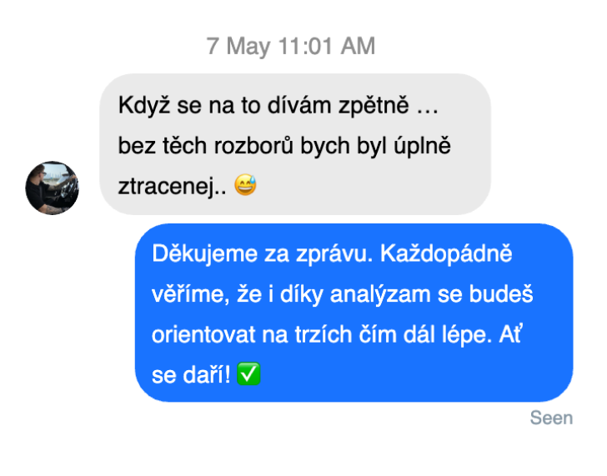
Task: Select the grey message starting 'Když se na'
Action: click(x=295, y=144)
